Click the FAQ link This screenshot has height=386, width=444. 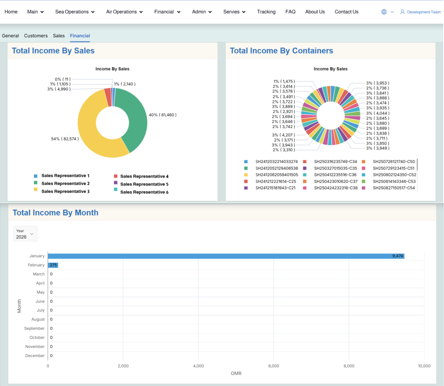(x=291, y=12)
